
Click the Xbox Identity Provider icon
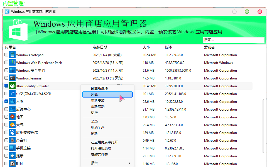click(x=12, y=86)
